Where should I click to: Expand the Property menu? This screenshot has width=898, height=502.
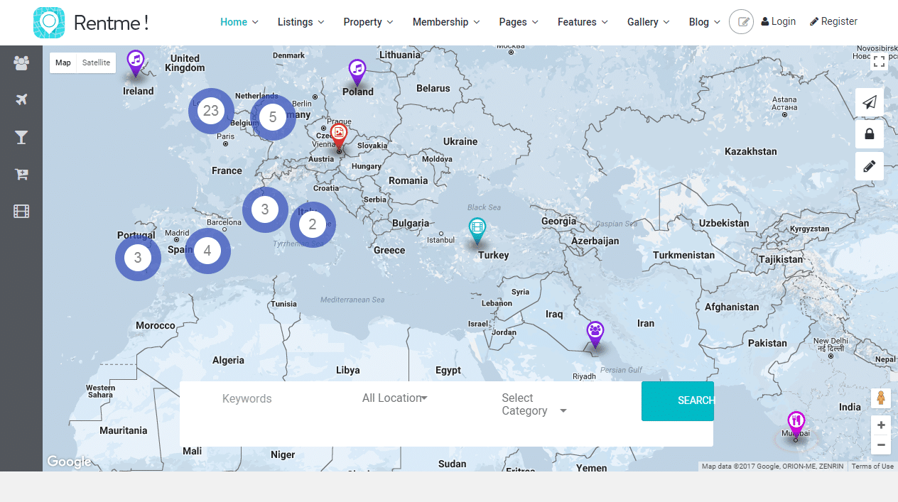368,22
